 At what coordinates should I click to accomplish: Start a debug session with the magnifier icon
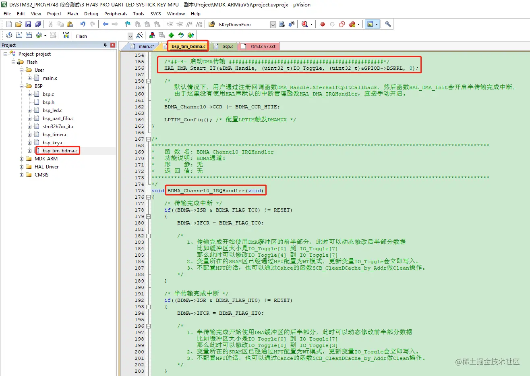(305, 24)
